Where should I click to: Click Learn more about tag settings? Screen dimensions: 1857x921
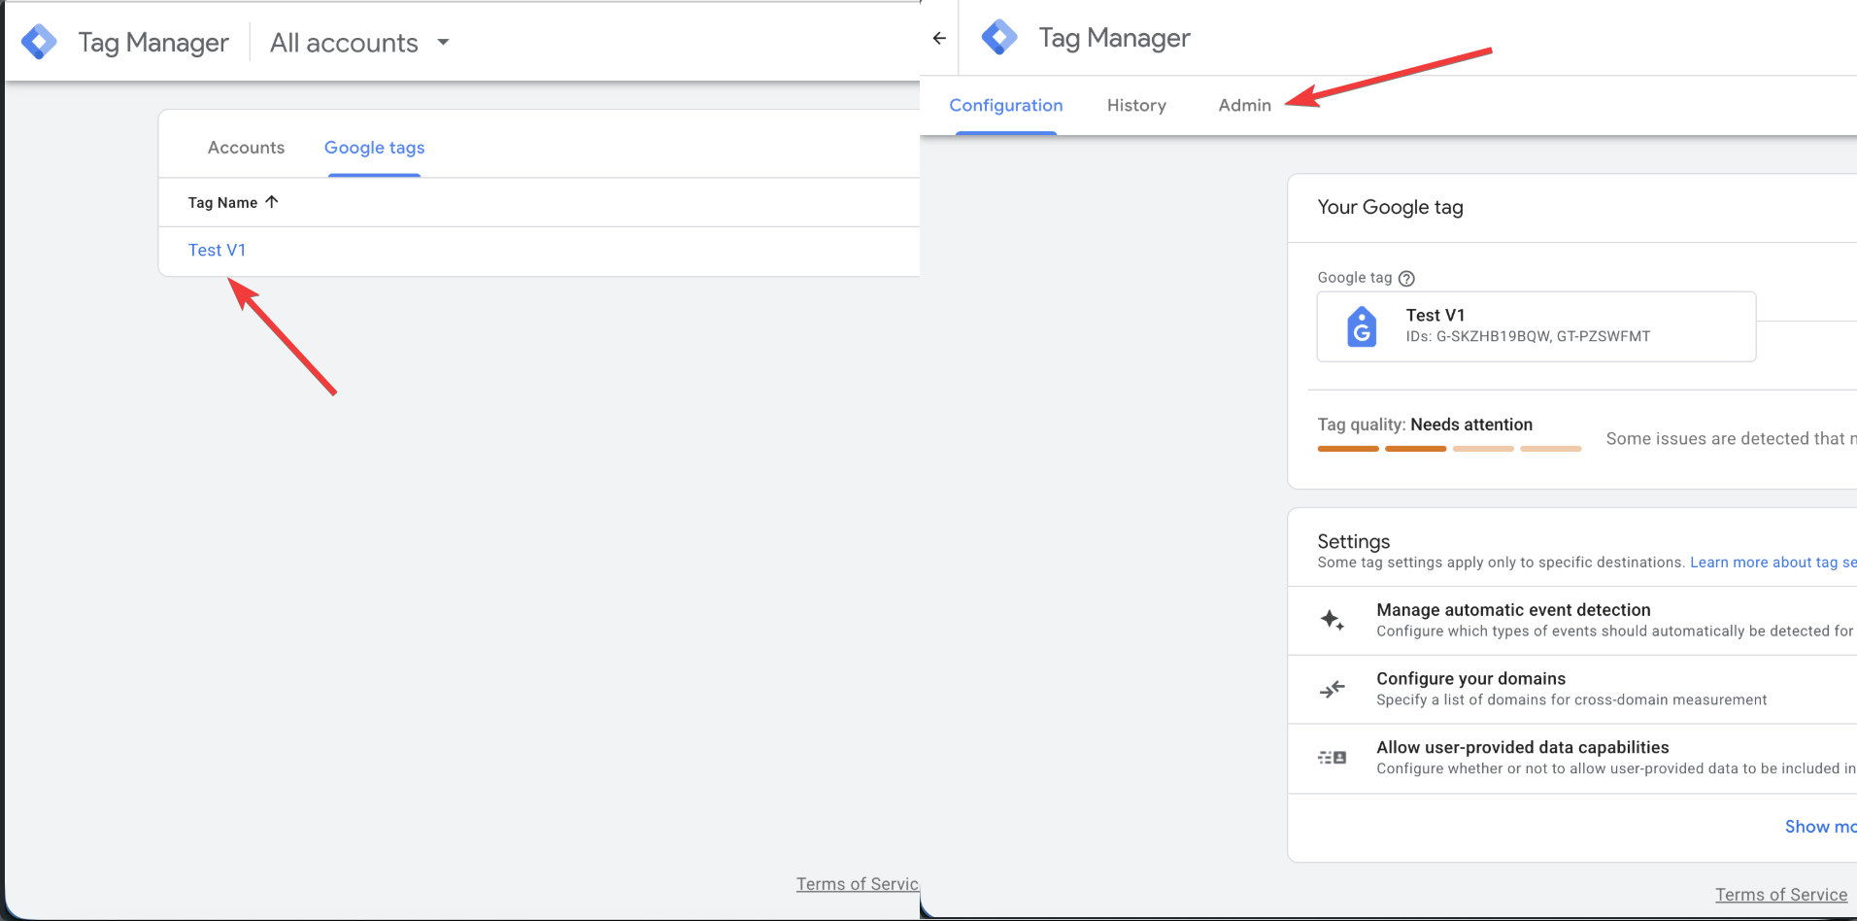tap(1773, 562)
